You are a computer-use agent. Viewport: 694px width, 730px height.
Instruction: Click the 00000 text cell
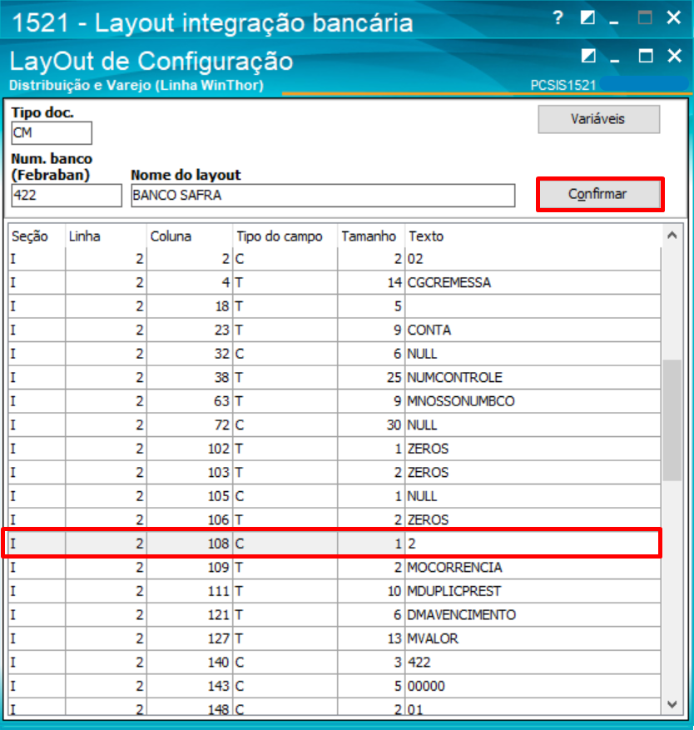tap(533, 686)
